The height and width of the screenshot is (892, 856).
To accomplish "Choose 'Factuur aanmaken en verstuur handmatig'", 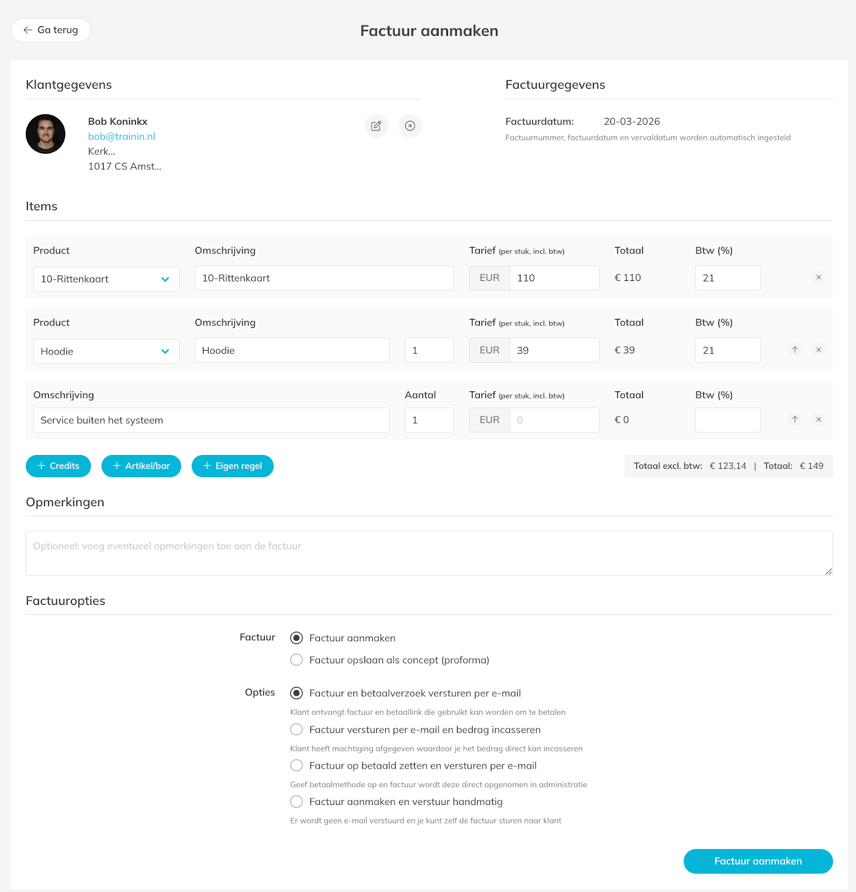I will tap(296, 802).
